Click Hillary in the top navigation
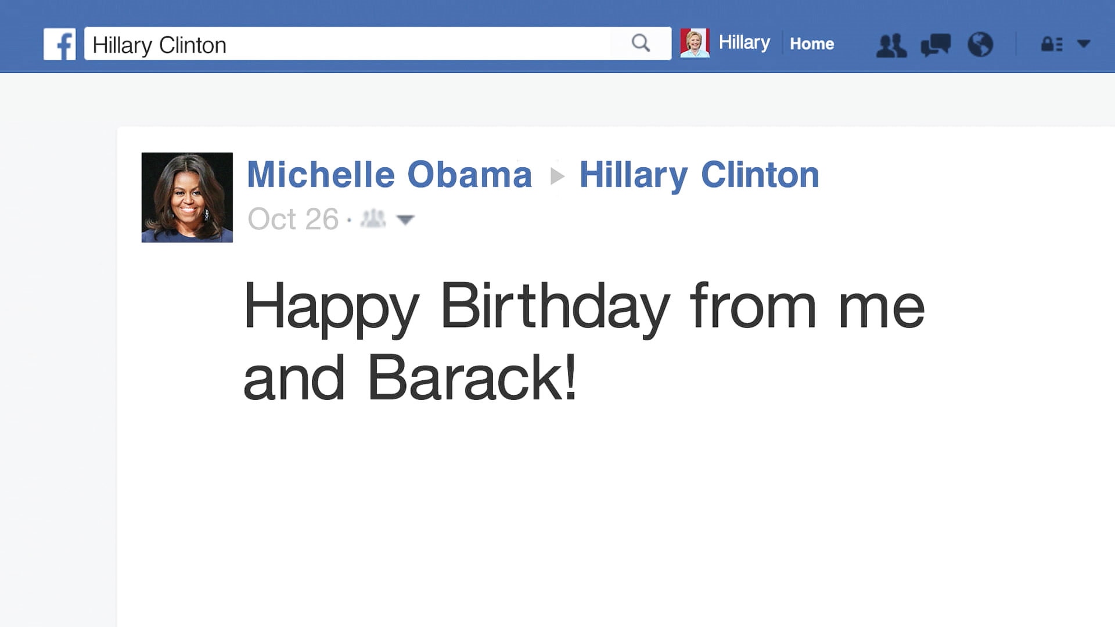The width and height of the screenshot is (1115, 627). click(744, 42)
